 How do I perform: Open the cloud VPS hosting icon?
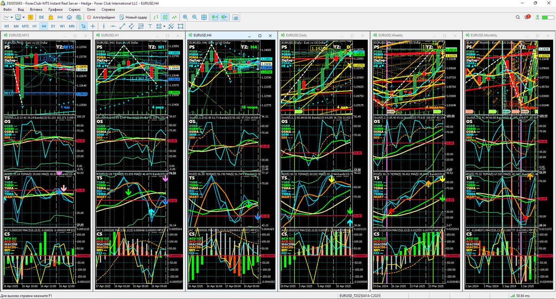point(69,17)
